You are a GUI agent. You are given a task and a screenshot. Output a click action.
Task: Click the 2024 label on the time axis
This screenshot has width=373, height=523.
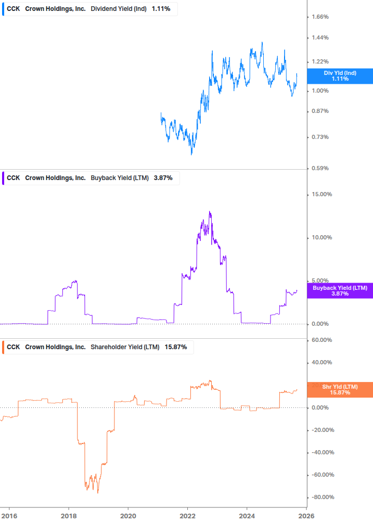click(x=247, y=516)
